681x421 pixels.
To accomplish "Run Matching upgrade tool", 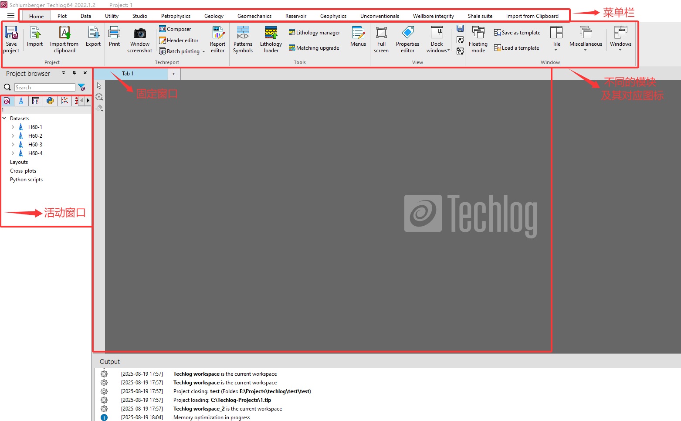I will [x=314, y=48].
